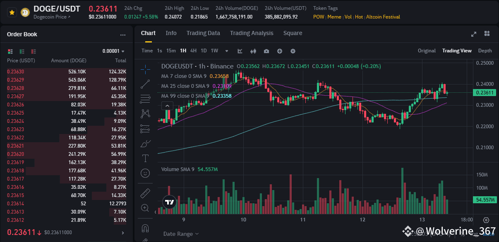Select the trend line drawing tool

pyautogui.click(x=145, y=84)
